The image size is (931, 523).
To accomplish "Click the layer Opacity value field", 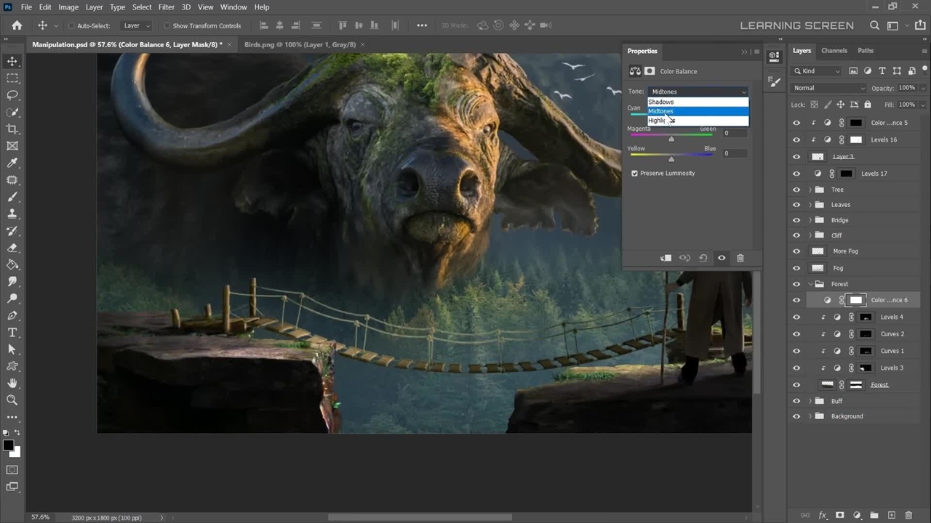I will coord(906,88).
